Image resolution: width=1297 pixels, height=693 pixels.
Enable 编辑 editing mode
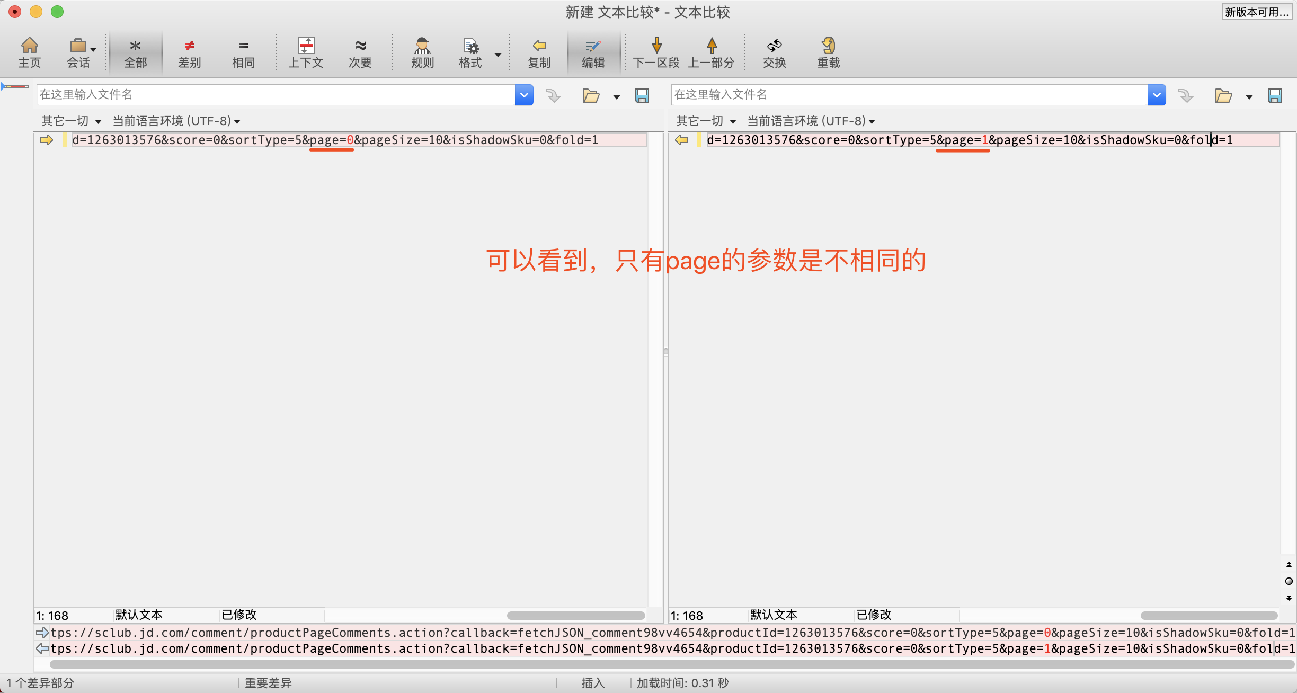pyautogui.click(x=593, y=51)
